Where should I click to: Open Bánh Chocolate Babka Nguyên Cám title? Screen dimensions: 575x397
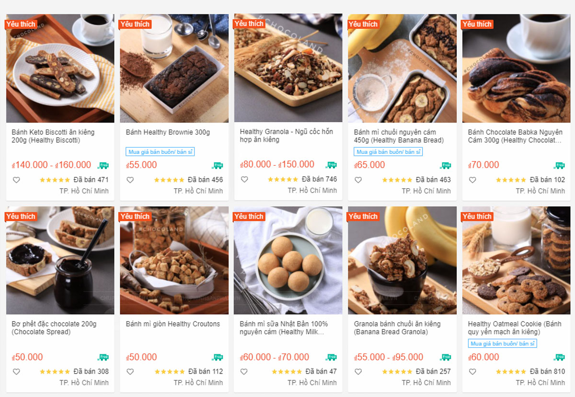[515, 136]
